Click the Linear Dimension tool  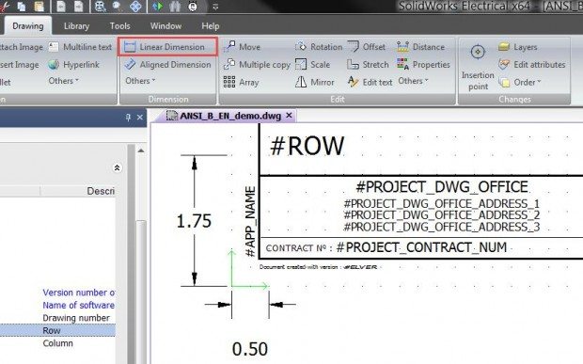(167, 47)
